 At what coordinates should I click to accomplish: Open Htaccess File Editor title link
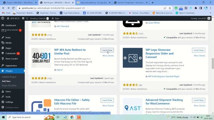[x=72, y=102]
